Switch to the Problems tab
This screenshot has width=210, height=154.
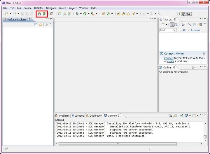tap(62, 116)
